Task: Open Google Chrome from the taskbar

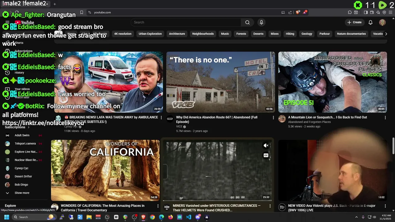Action: (152, 217)
